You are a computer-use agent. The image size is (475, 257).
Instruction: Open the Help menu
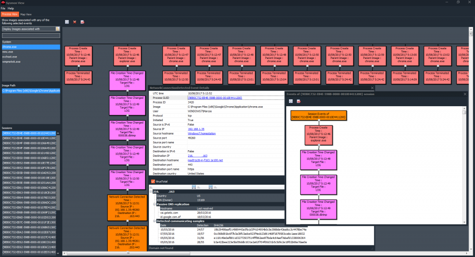(x=11, y=8)
